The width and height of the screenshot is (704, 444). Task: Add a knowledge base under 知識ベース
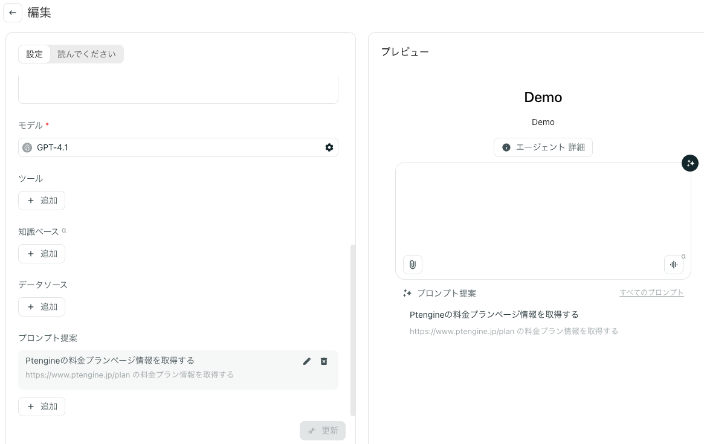[42, 254]
